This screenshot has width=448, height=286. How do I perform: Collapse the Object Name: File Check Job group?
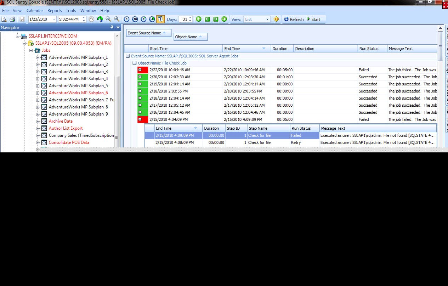pos(135,63)
